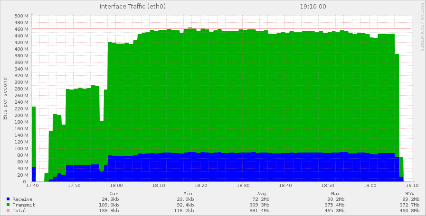The image size is (426, 216).
Task: Select the Transmit legend label
Action: point(24,205)
